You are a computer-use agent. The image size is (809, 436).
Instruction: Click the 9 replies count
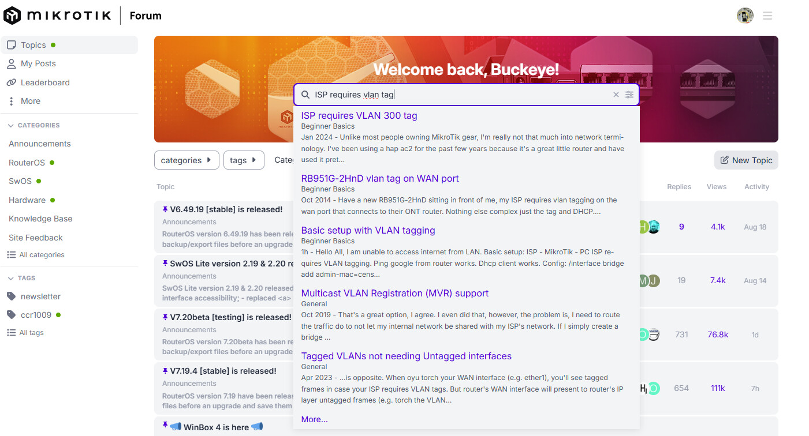(x=681, y=227)
